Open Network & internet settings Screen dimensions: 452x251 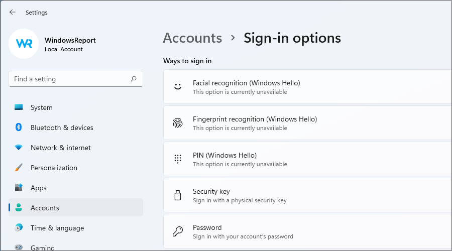[76, 148]
